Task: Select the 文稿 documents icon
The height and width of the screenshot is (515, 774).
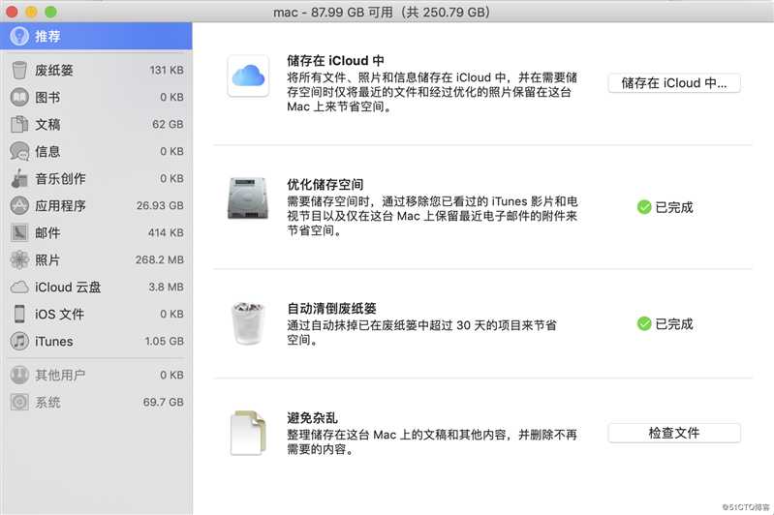Action: click(x=19, y=124)
